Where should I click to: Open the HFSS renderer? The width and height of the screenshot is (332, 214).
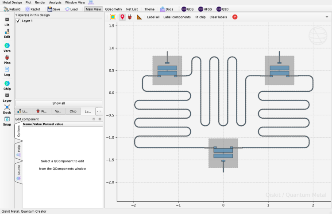205,9
